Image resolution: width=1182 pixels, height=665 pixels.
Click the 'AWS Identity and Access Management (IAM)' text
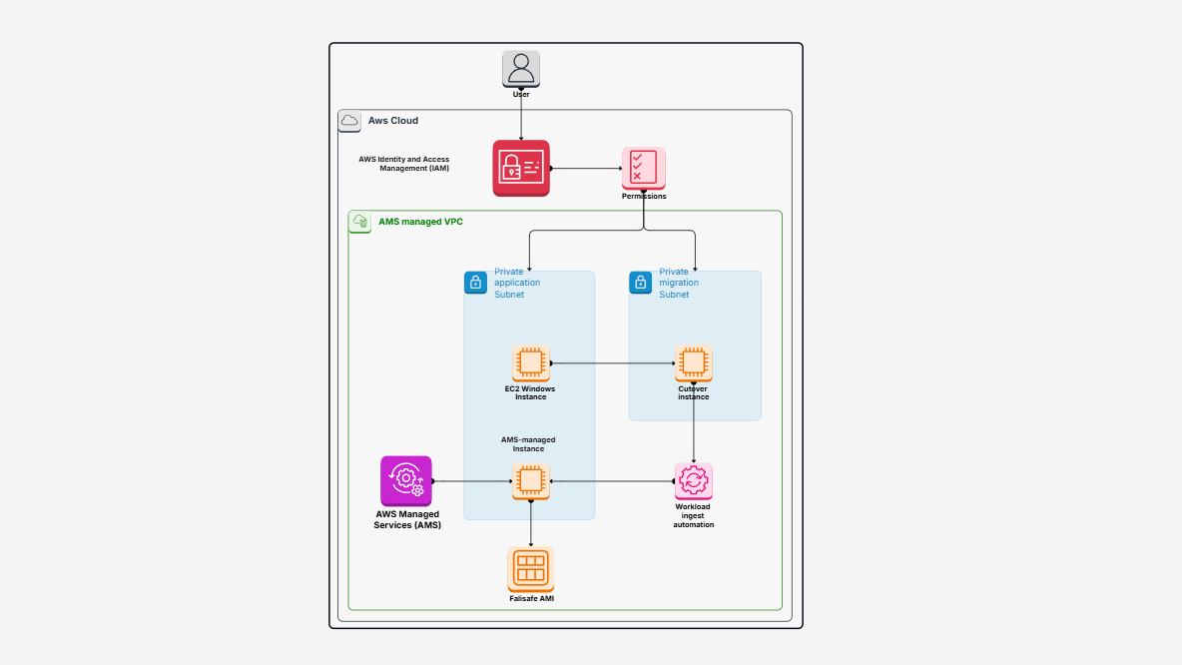pyautogui.click(x=404, y=164)
